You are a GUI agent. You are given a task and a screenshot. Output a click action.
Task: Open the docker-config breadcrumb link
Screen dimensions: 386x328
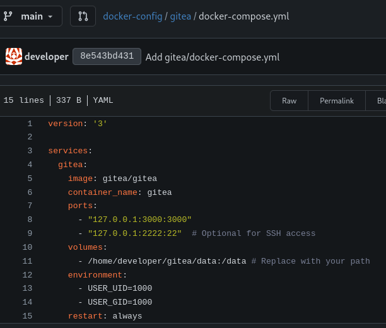pos(132,16)
